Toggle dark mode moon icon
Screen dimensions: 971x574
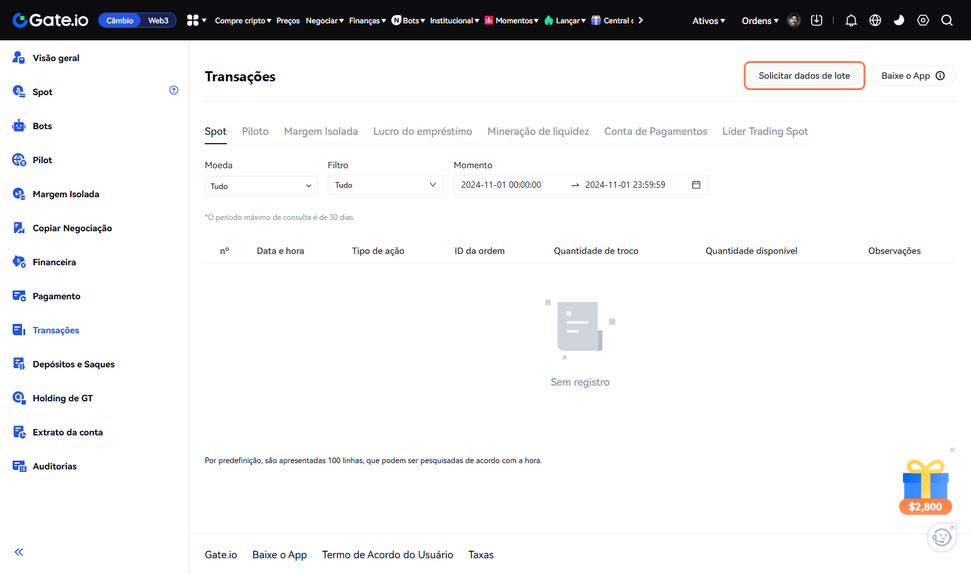tap(899, 20)
